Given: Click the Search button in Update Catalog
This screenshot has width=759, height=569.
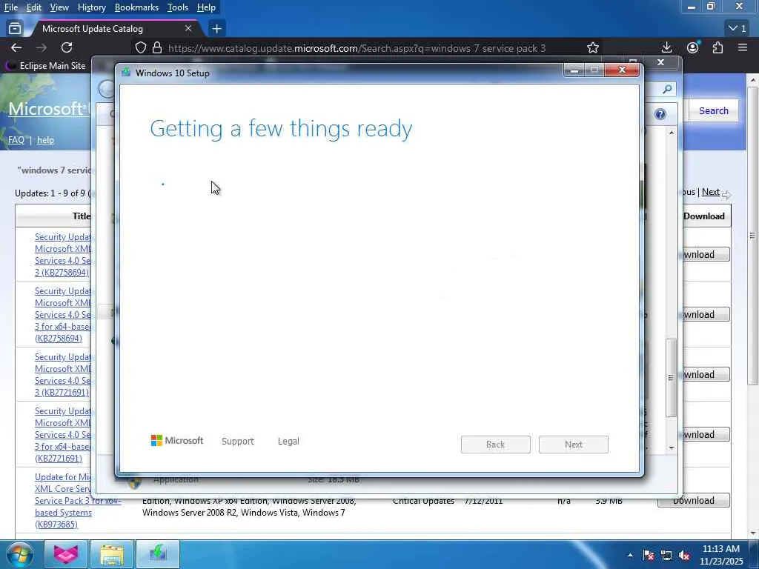Looking at the screenshot, I should pyautogui.click(x=714, y=111).
